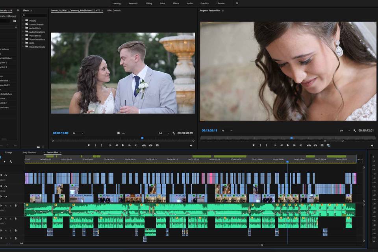
Task: Toggle visibility eye for the Video 3 track
Action: [x=6, y=175]
